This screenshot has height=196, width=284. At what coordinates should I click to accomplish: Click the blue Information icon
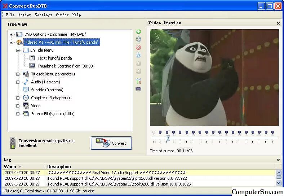pos(138,55)
